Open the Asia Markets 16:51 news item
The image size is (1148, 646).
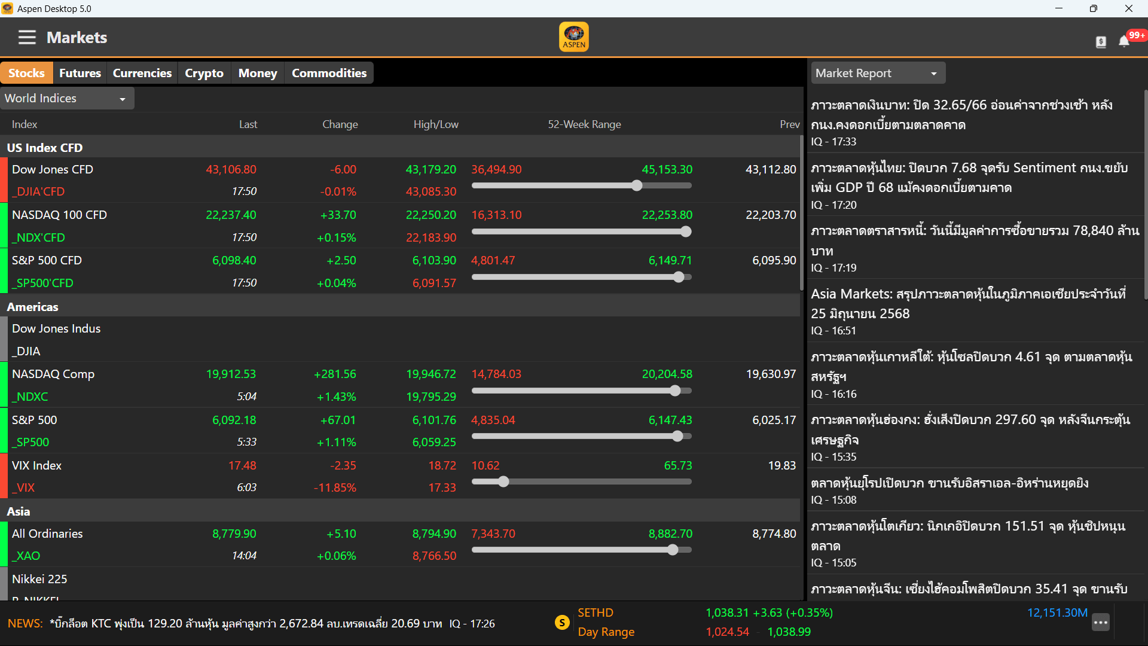coord(976,311)
